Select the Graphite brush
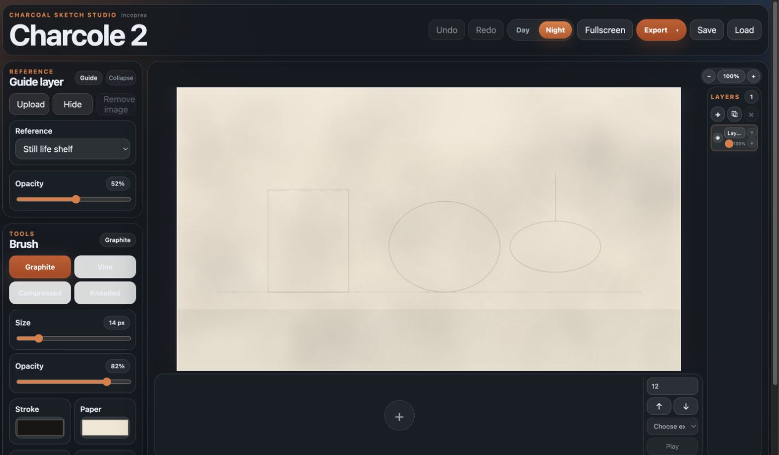Viewport: 779px width, 455px height. tap(40, 267)
